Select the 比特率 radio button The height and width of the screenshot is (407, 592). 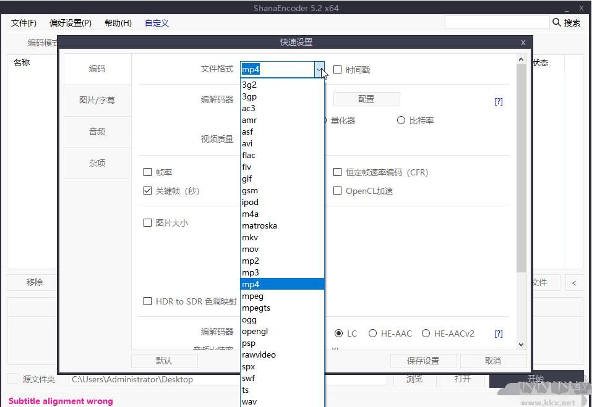401,120
